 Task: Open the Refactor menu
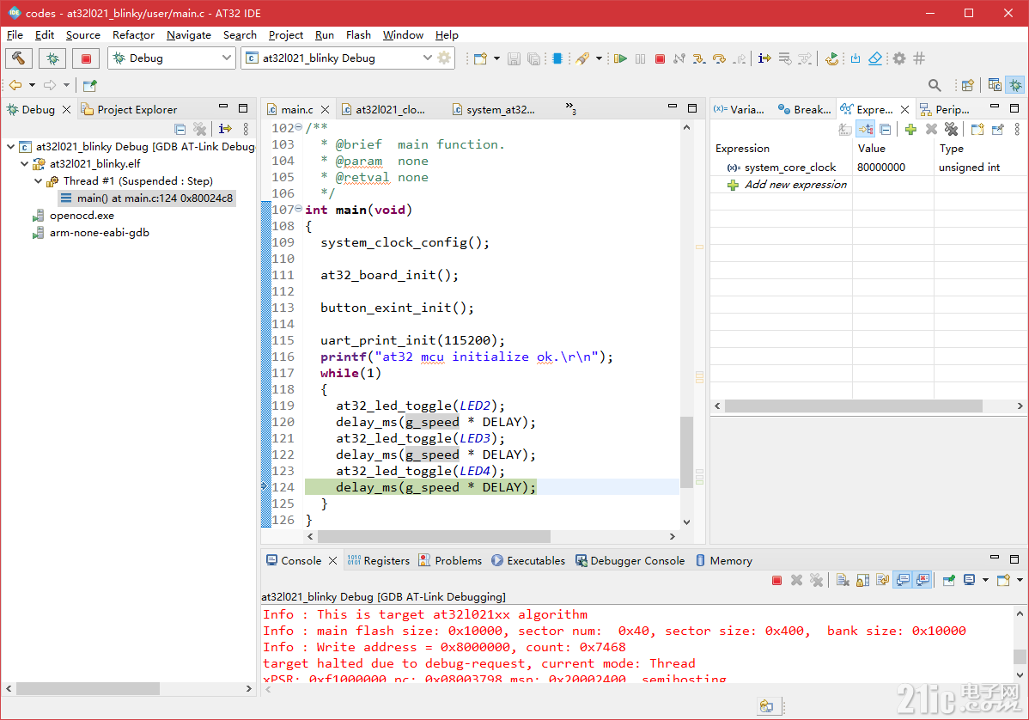133,34
